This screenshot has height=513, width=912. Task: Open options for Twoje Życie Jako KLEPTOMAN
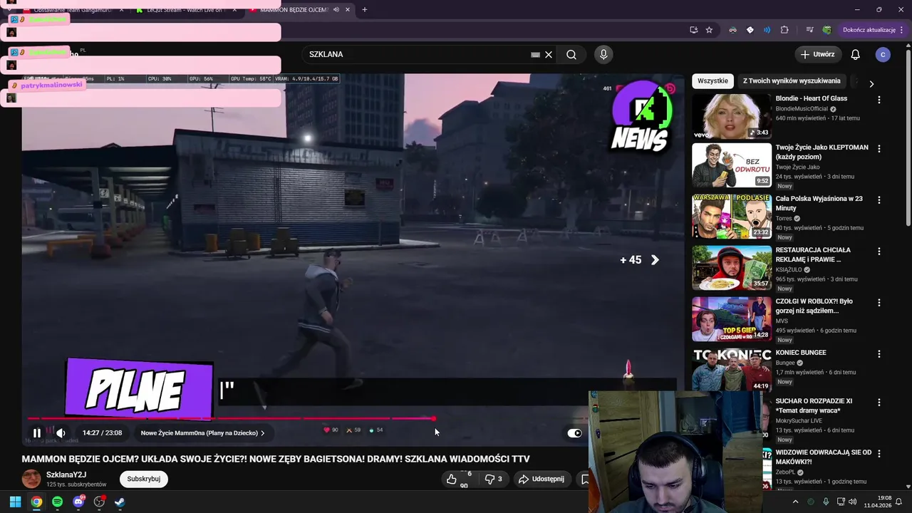click(x=879, y=149)
